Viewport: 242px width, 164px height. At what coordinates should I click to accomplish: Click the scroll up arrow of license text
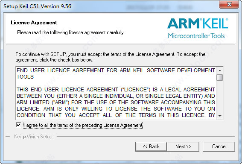coord(220,70)
